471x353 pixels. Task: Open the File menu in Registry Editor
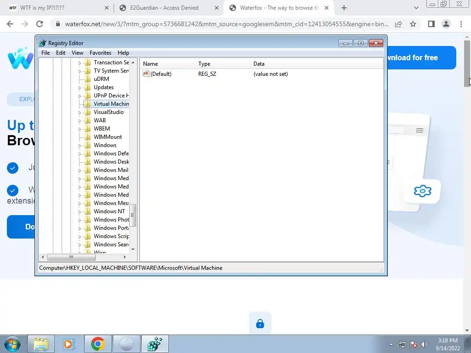(46, 53)
